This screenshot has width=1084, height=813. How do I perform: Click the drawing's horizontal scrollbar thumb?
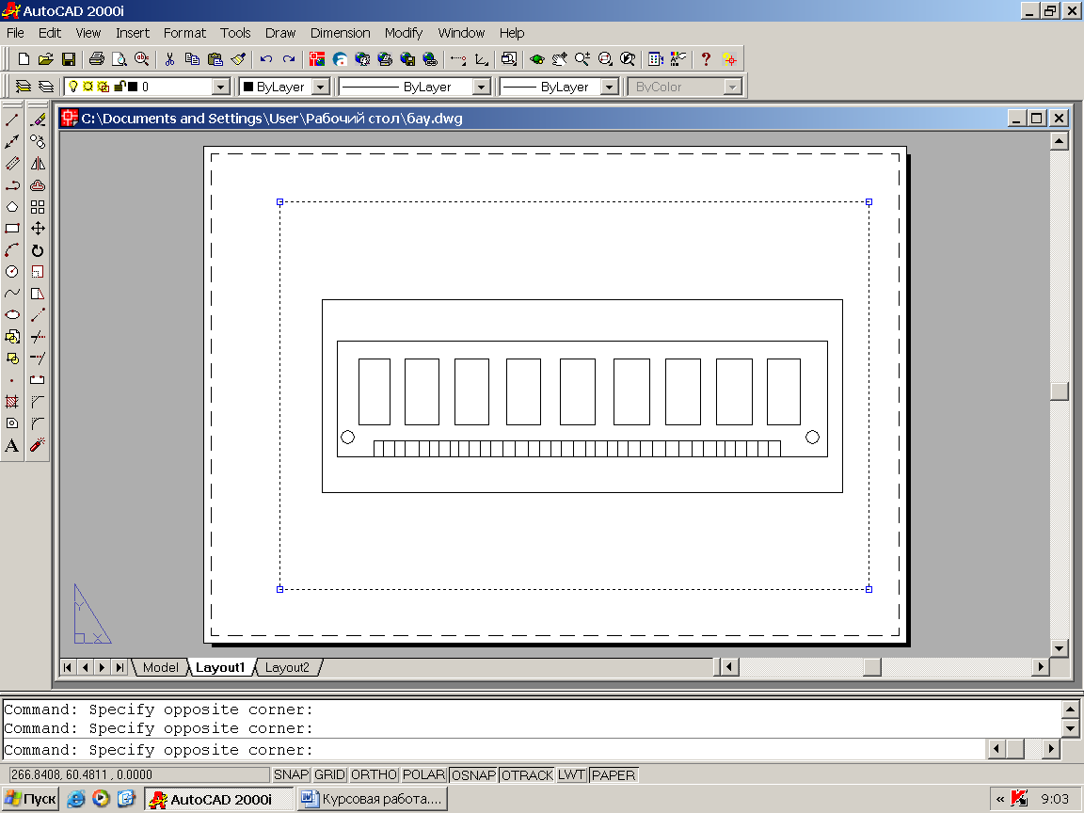point(872,667)
